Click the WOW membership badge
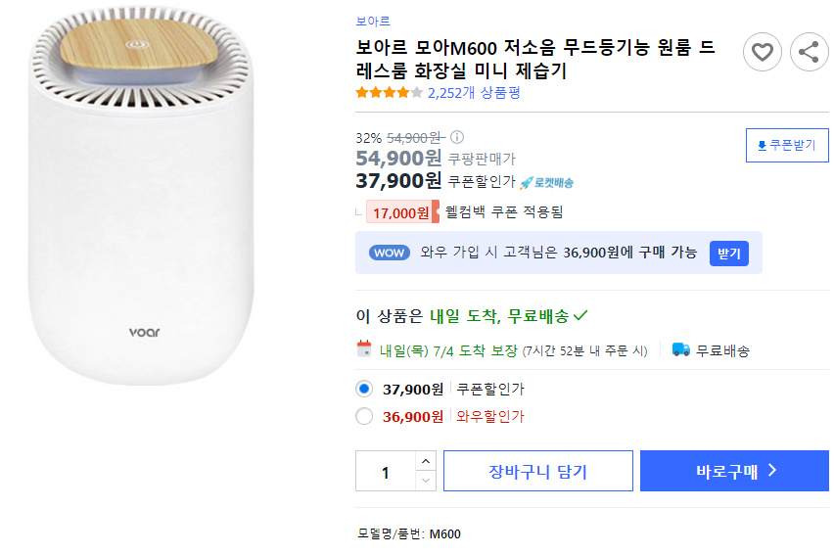Screen dimensions: 834x555 390,253
